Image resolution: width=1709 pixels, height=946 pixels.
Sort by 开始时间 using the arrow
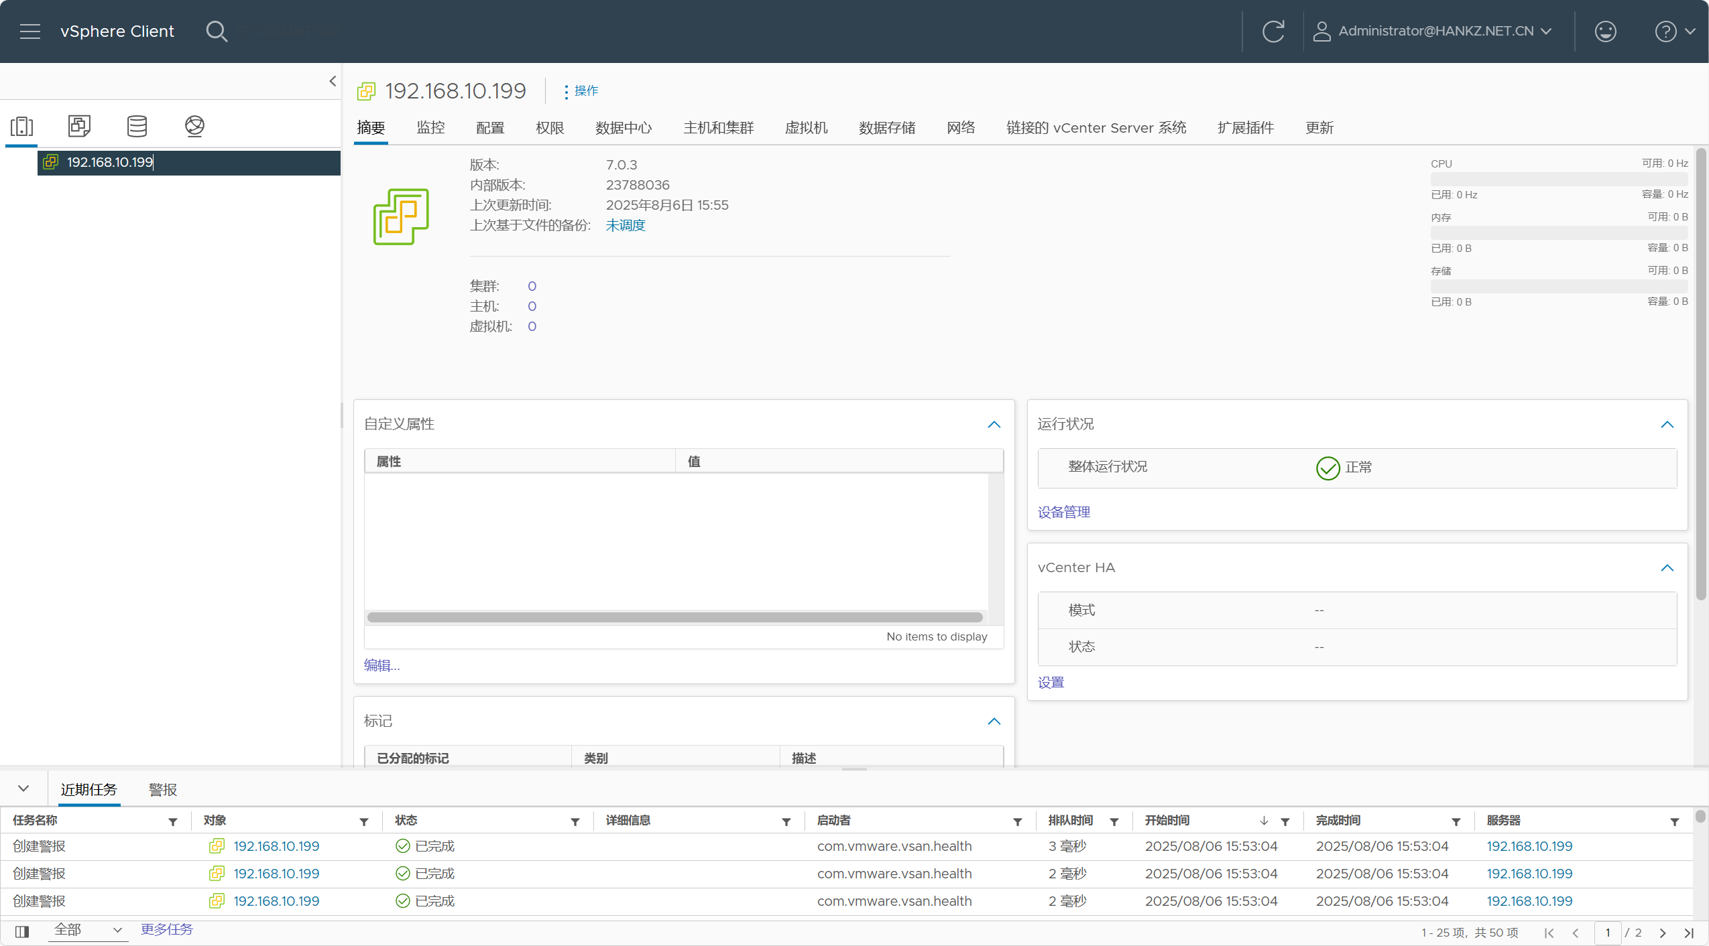pyautogui.click(x=1264, y=821)
